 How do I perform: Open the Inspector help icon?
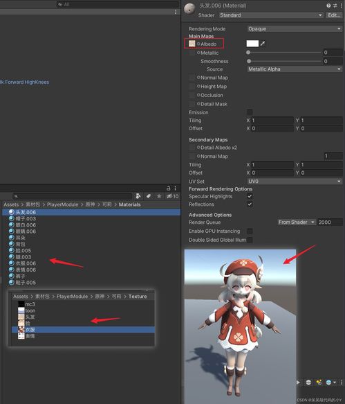coord(328,6)
